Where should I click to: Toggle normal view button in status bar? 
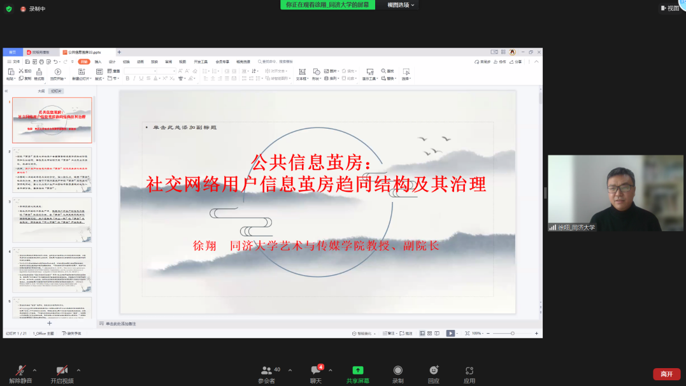point(422,334)
